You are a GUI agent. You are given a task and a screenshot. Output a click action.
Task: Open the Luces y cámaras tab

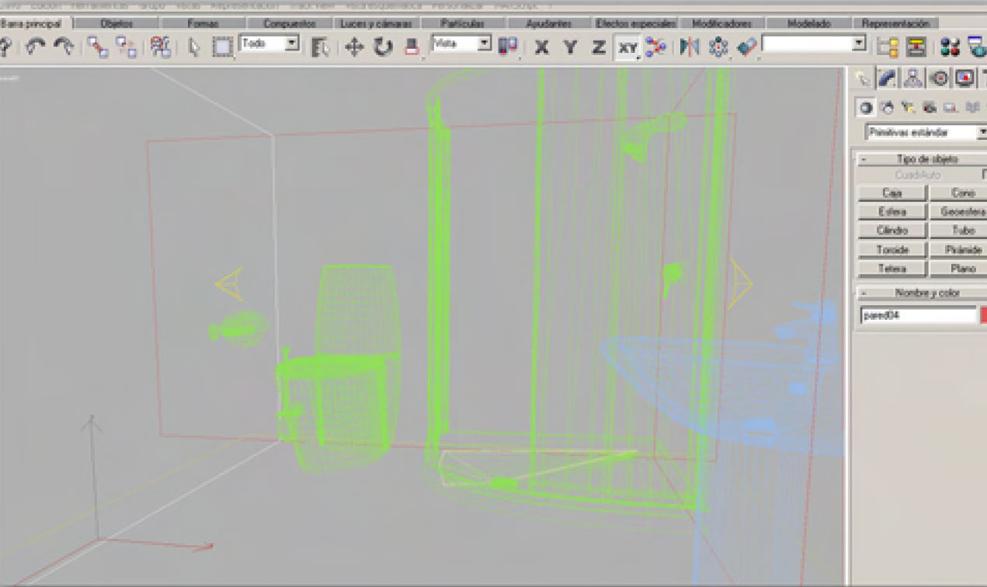376,23
